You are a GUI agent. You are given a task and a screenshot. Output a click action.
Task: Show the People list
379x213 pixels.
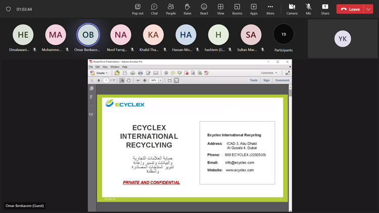pos(171,9)
